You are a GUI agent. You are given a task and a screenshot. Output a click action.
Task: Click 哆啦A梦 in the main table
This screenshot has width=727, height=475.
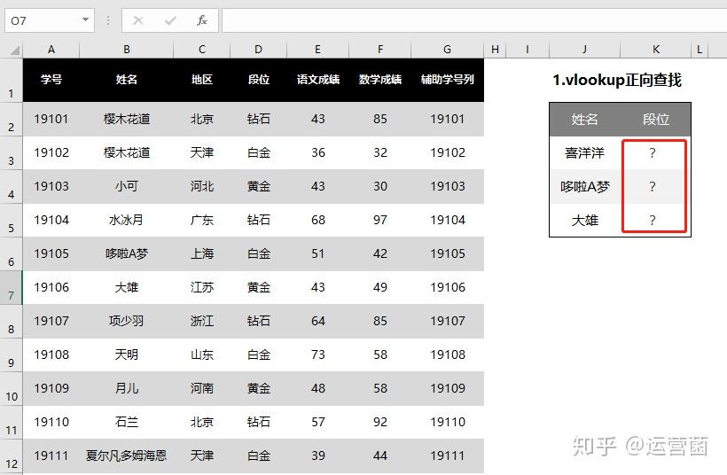click(126, 254)
